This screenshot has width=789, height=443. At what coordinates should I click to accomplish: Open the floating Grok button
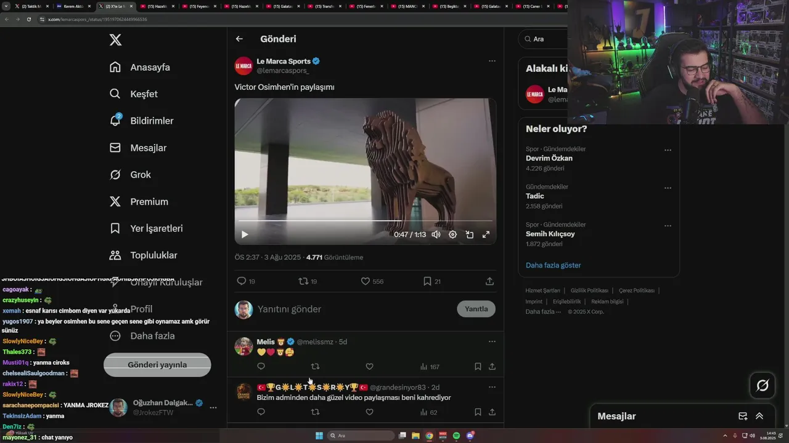coord(762,386)
